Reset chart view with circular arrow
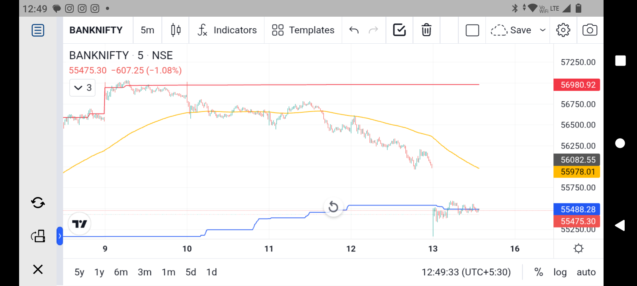Screen dimensions: 637x286 coord(333,207)
